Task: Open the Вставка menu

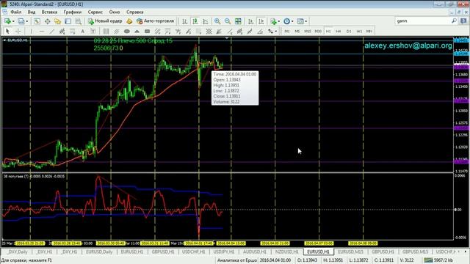Action: (49, 12)
